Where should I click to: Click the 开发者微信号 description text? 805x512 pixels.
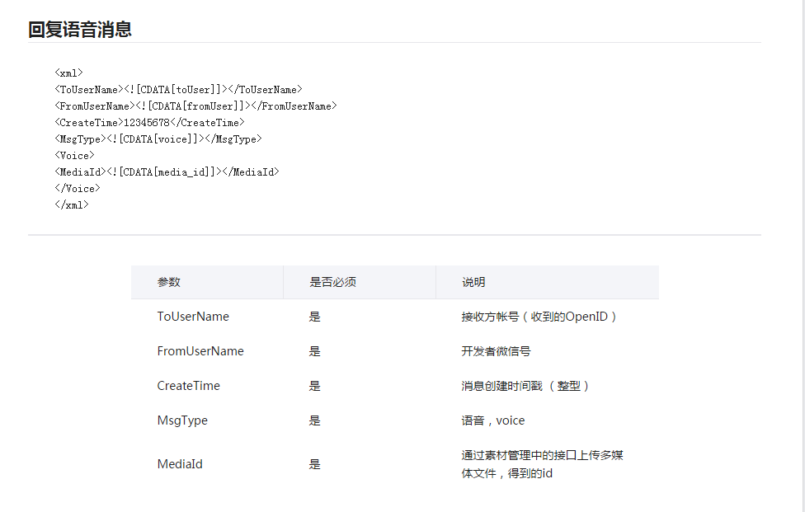point(496,351)
